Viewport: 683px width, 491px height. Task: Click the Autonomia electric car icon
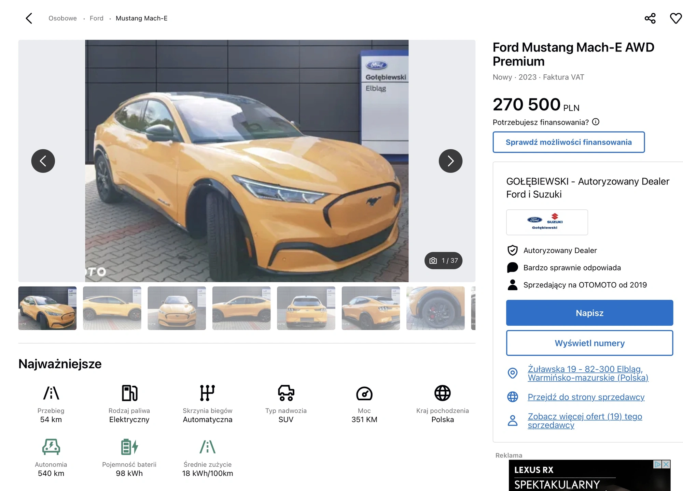[x=51, y=447]
